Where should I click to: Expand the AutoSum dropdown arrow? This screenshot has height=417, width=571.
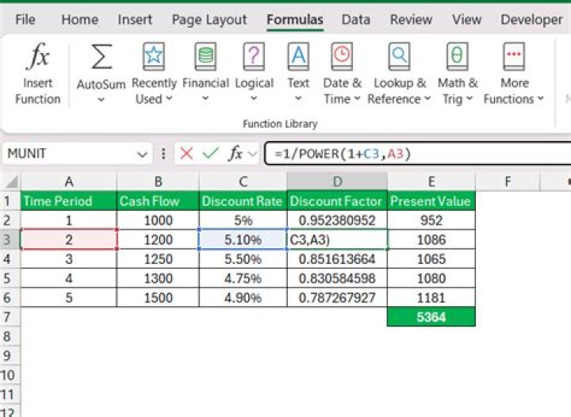101,100
